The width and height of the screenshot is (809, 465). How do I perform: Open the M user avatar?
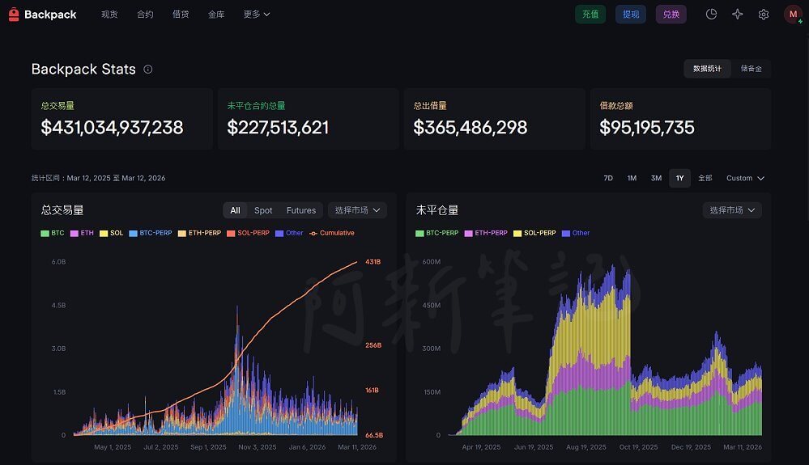point(793,15)
